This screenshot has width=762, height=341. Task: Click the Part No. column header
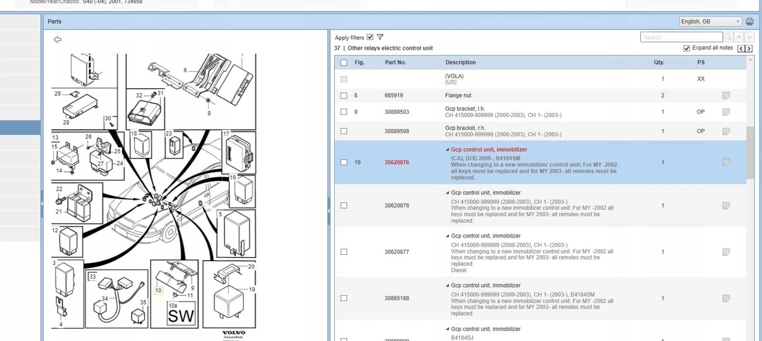click(x=395, y=62)
